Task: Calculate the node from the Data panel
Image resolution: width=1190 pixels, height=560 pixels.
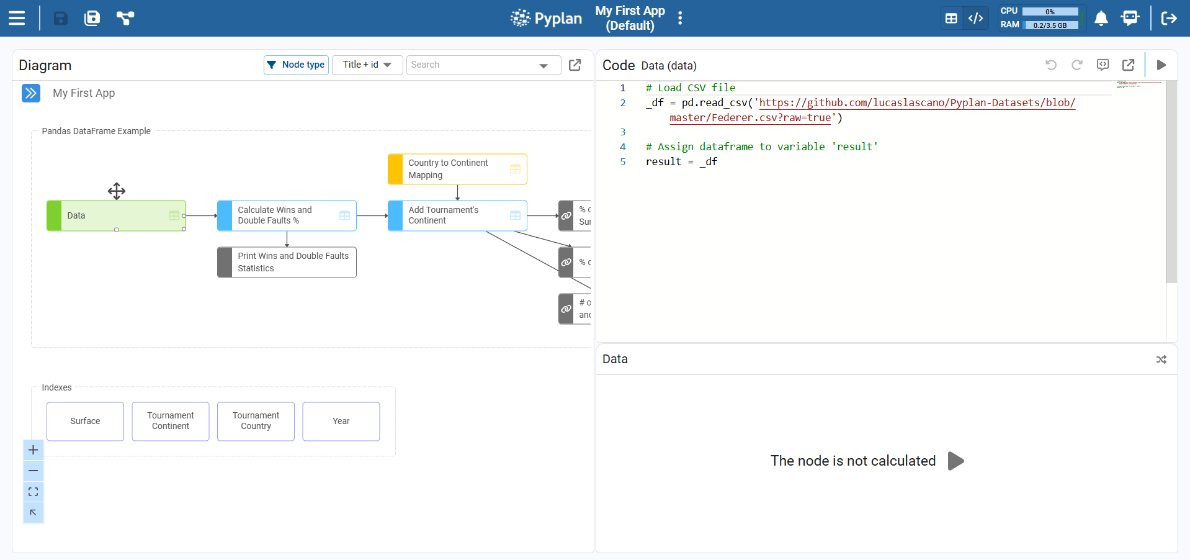Action: click(x=955, y=461)
